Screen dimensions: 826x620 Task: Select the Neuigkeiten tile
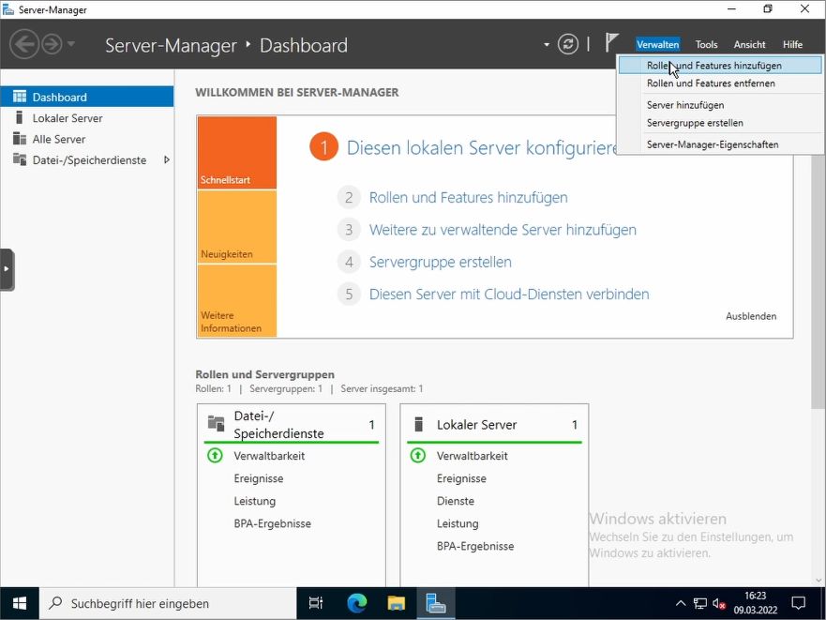tap(237, 227)
